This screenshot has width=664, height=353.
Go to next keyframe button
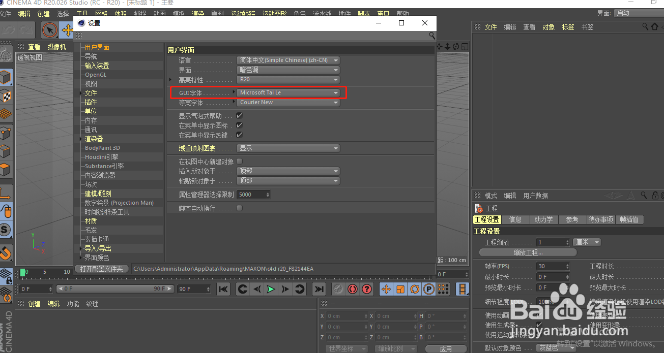pyautogui.click(x=300, y=289)
